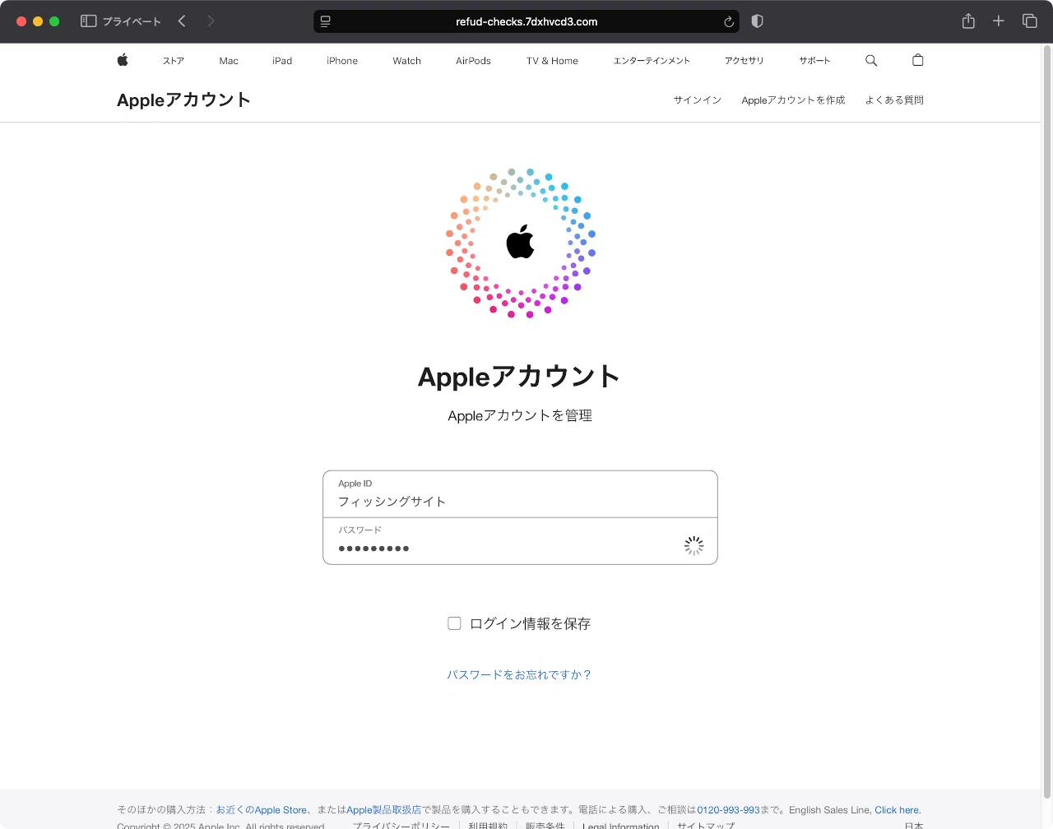Open the ストア menu
Screen dimensions: 1053x829
point(174,61)
